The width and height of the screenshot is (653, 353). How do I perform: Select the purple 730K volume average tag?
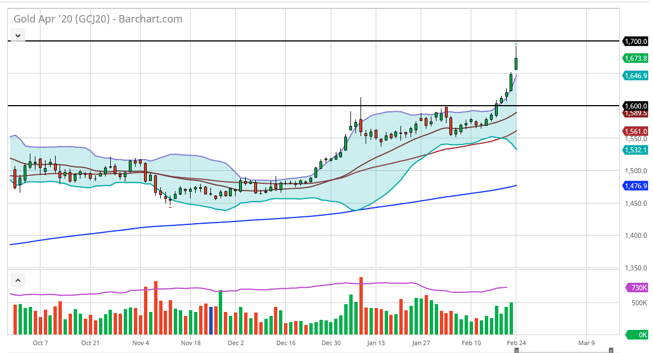pos(637,288)
